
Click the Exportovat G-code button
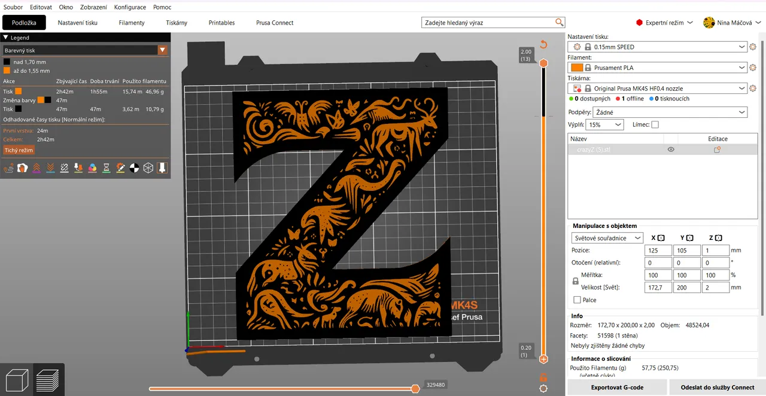coord(617,387)
